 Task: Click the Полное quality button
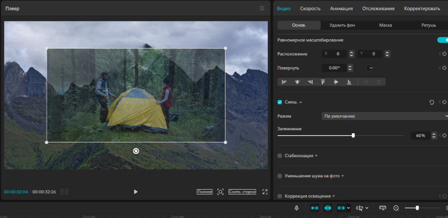coord(204,192)
